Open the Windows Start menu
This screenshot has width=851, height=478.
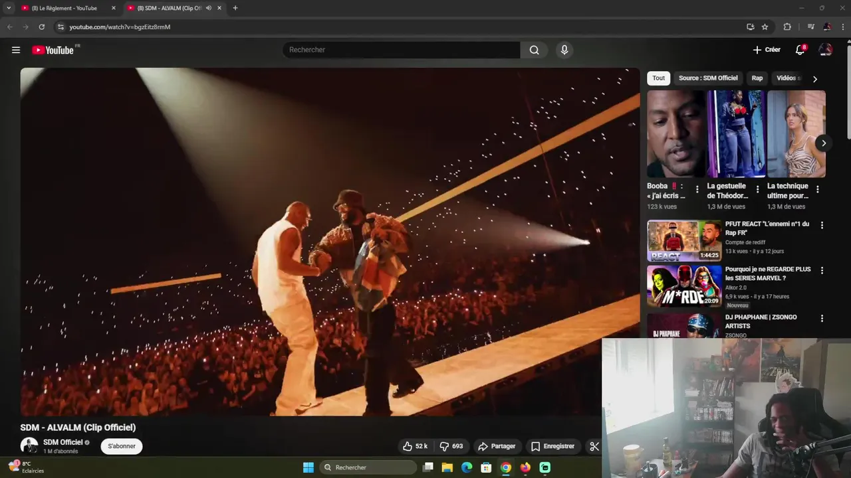coord(308,467)
